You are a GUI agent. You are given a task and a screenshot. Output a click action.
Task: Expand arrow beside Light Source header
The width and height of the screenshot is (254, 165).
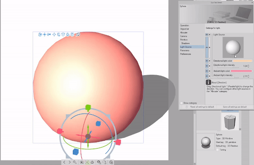click(x=210, y=34)
